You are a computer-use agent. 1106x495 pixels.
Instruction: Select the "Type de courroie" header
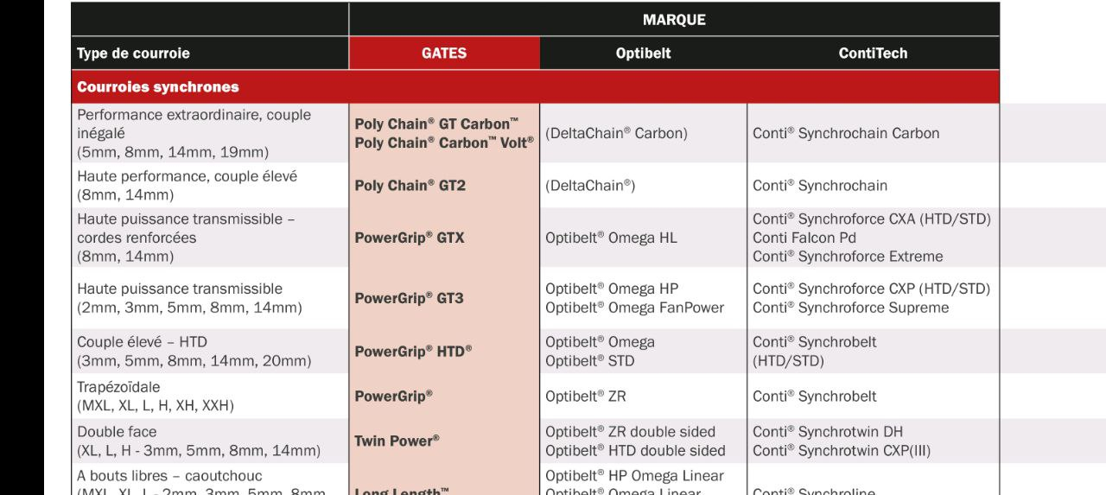tap(133, 54)
